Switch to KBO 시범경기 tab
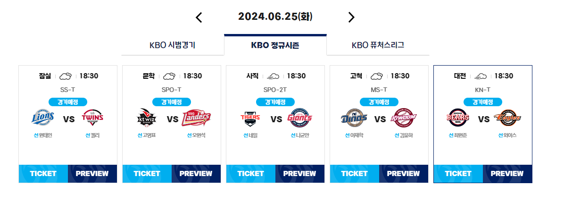The image size is (564, 211). coord(173,45)
